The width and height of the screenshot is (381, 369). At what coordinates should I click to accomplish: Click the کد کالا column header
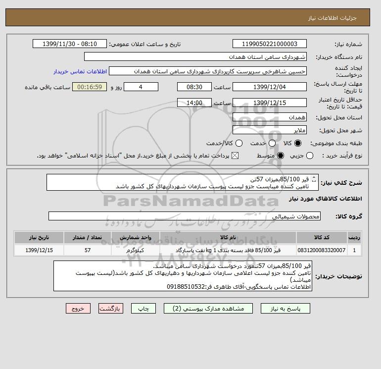coord(322,237)
